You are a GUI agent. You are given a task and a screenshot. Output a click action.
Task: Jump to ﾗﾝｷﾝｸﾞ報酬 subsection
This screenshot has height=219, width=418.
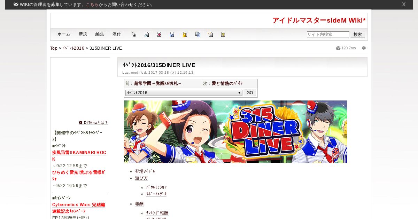click(157, 213)
